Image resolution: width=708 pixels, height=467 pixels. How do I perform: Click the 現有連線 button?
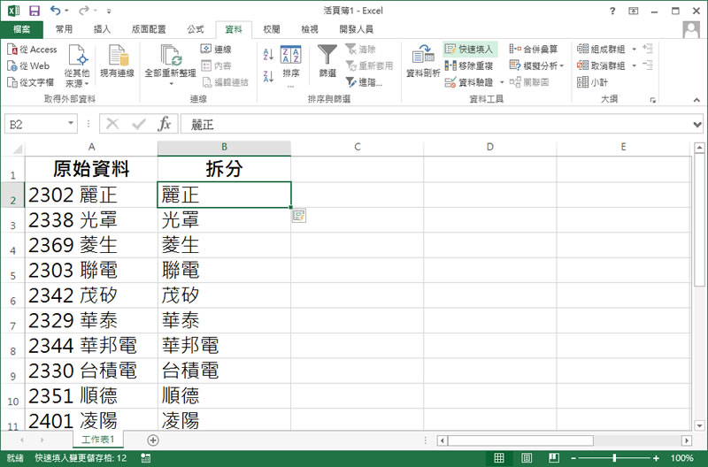116,62
